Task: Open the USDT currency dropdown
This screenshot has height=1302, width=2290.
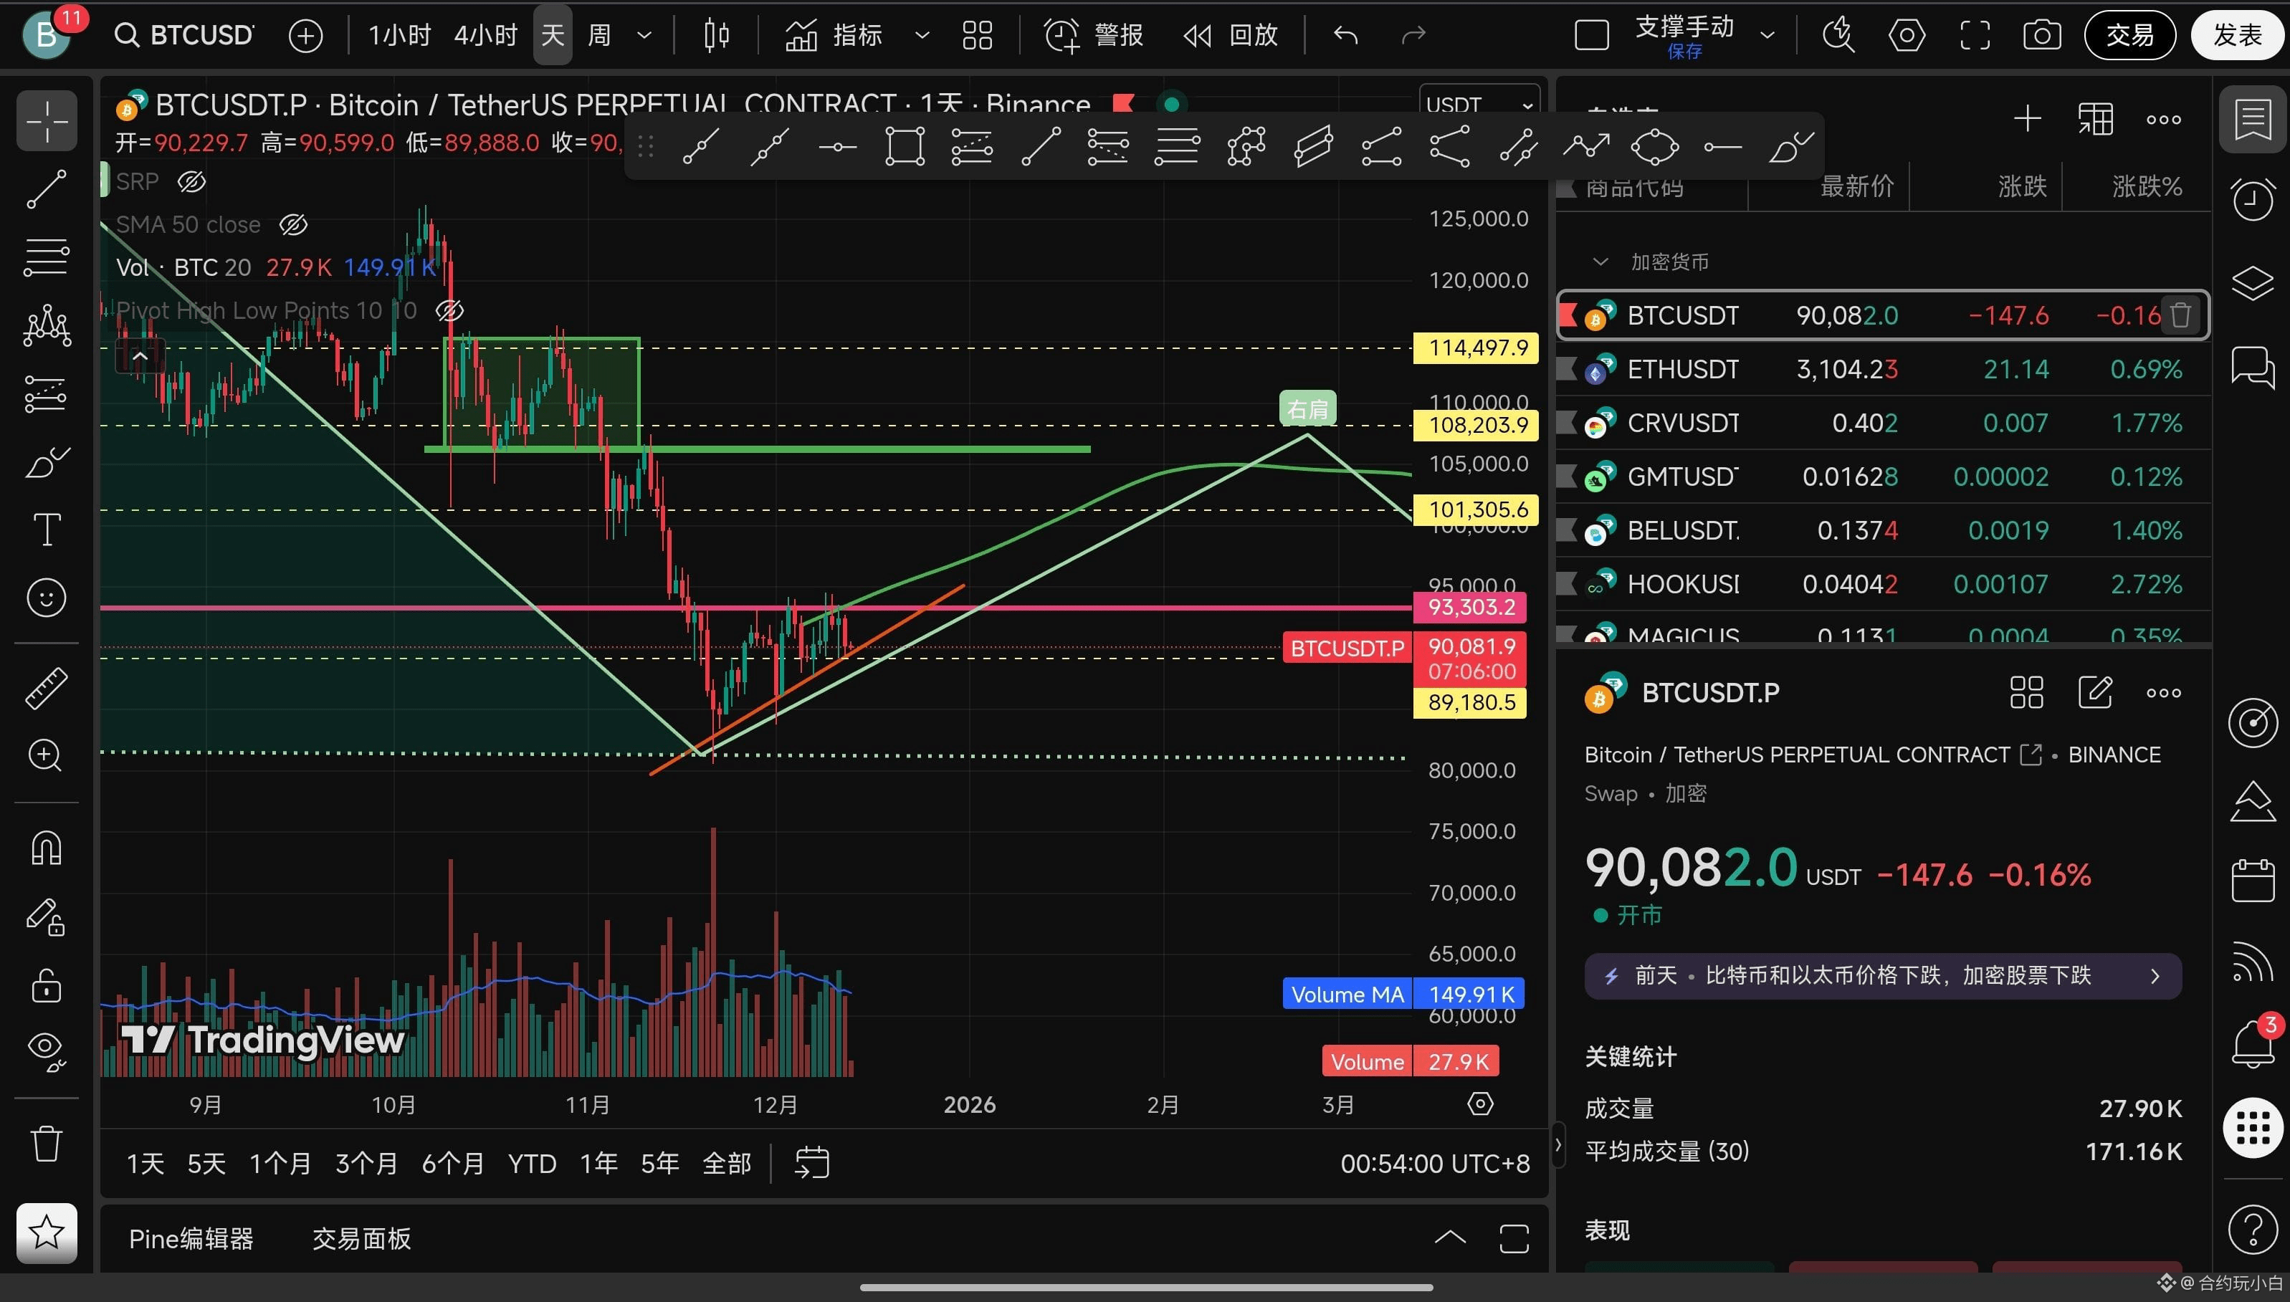Action: [x=1480, y=105]
